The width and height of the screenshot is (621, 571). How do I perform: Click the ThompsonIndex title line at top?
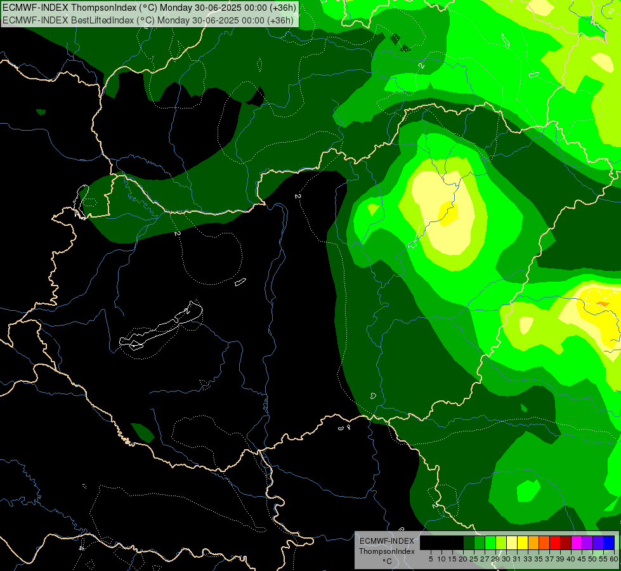149,8
